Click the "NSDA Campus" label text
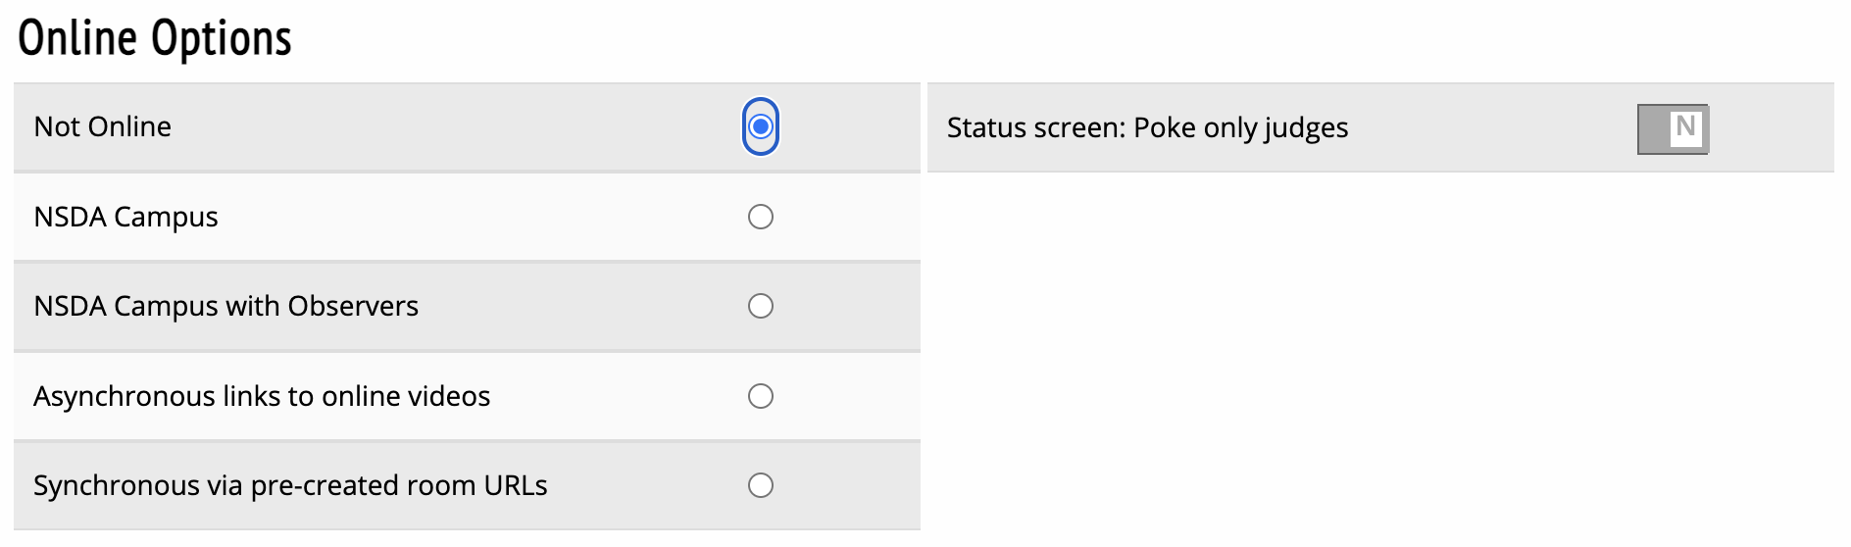Screen dimensions: 1851x547 (x=125, y=217)
